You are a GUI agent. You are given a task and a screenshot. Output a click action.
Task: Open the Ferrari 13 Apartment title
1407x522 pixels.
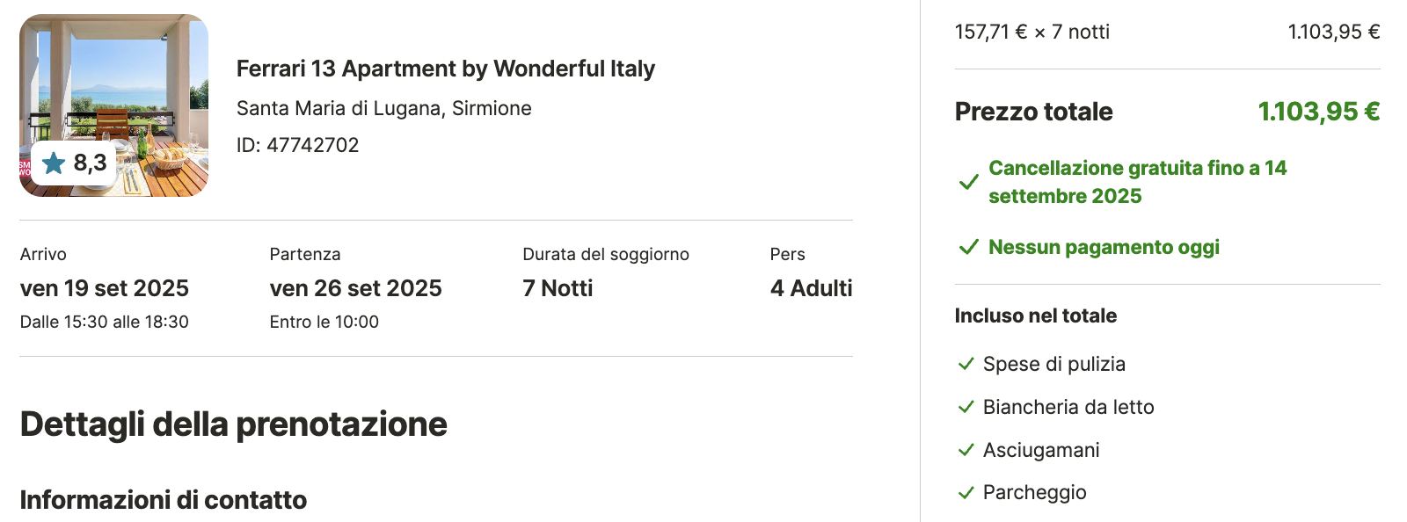point(446,69)
